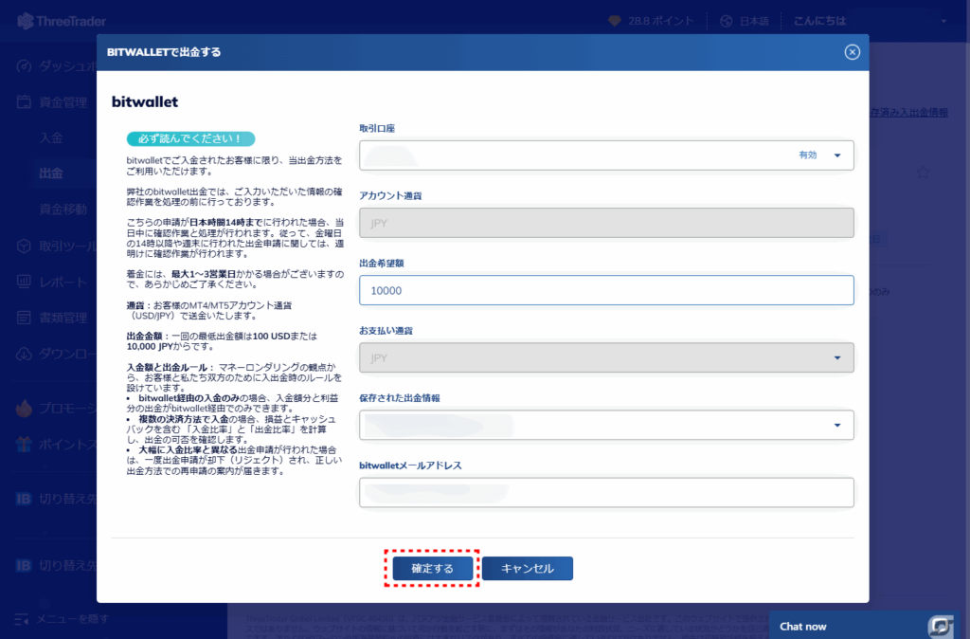The height and width of the screenshot is (639, 970).
Task: Close the BITWALLET withdrawal dialog with X
Action: [x=852, y=52]
